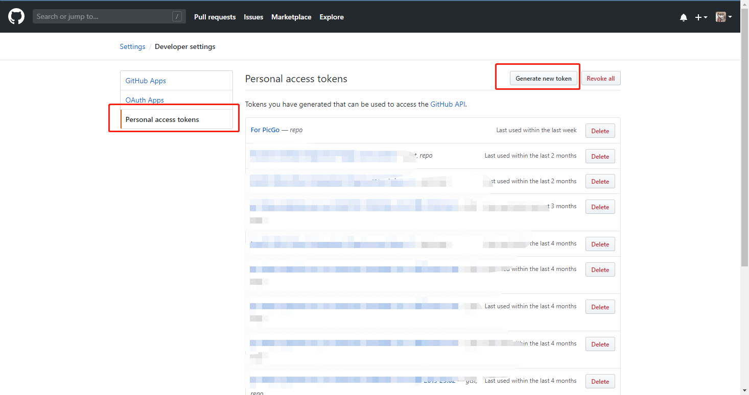Go to Pull requests in the header
This screenshot has height=395, width=749.
[215, 17]
